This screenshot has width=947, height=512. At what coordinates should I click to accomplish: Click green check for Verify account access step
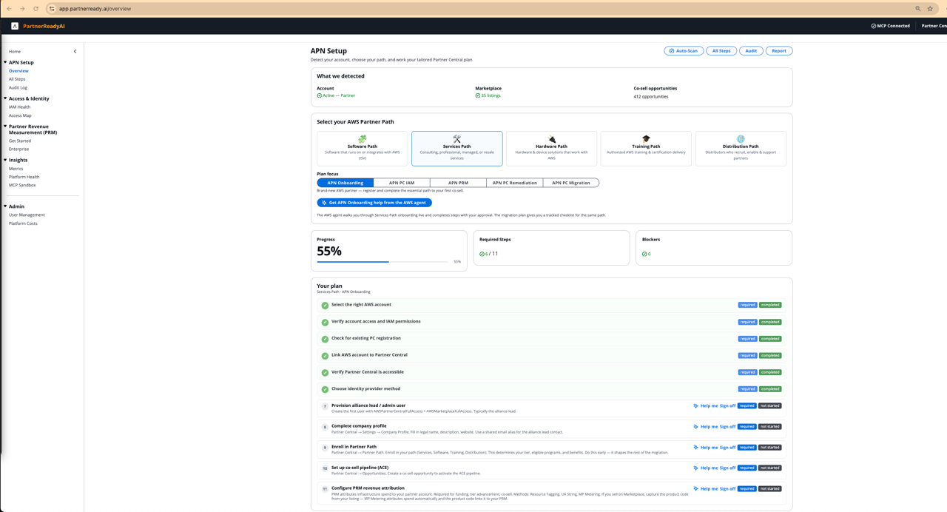coord(325,323)
